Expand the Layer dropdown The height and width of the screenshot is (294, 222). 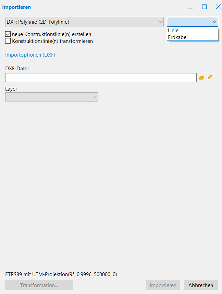[51, 97]
